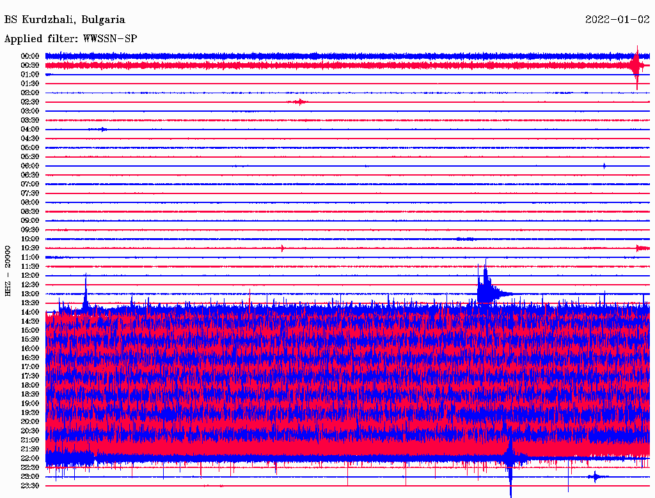Click the 02:00 time label
This screenshot has height=498, width=655.
pos(30,93)
